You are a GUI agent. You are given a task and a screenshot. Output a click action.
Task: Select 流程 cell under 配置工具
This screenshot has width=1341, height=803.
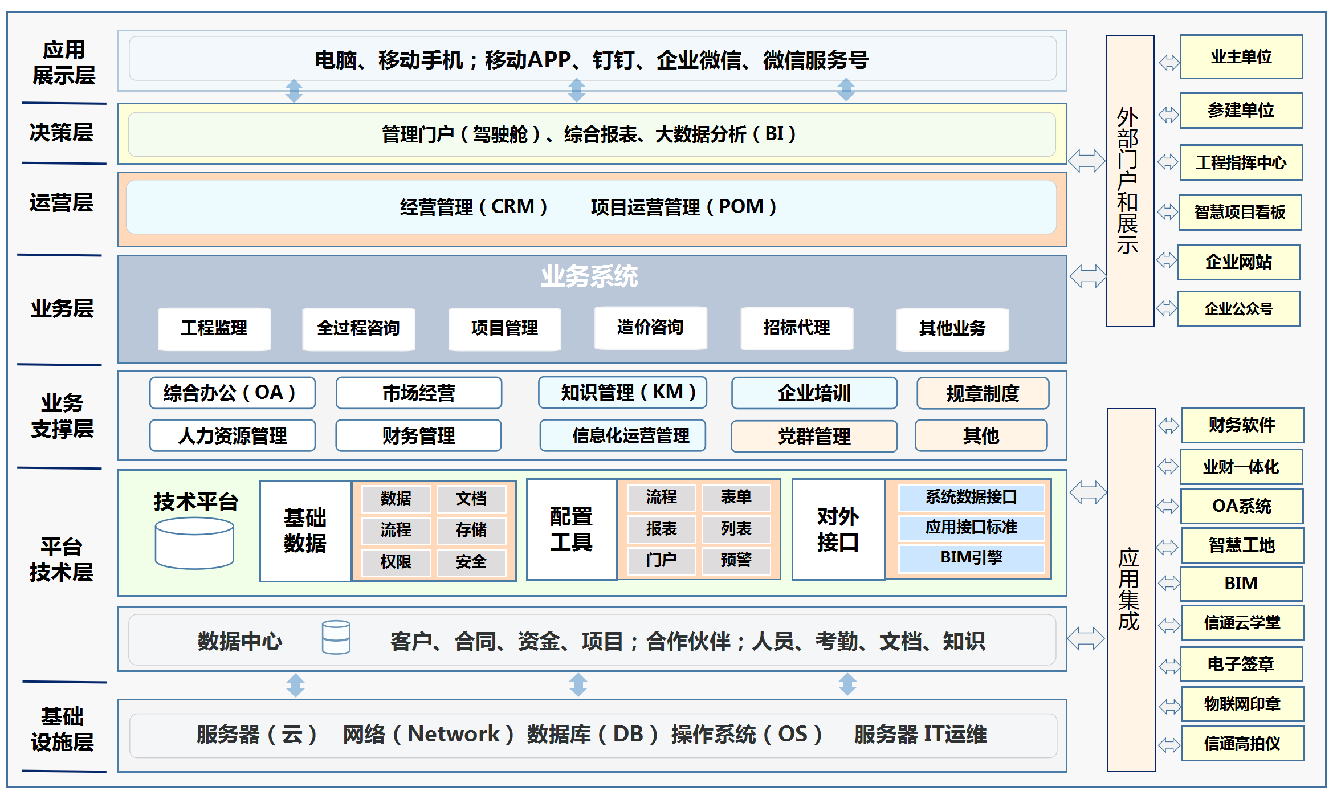[x=662, y=497]
